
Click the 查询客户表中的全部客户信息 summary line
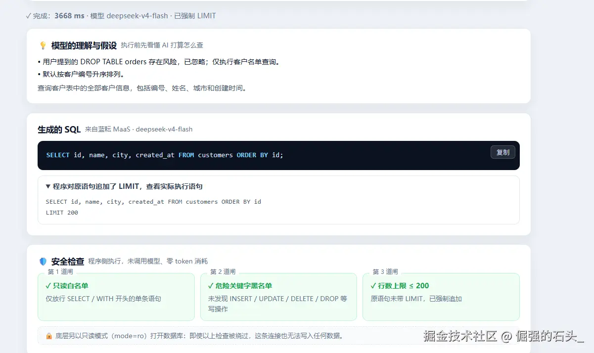(x=142, y=88)
